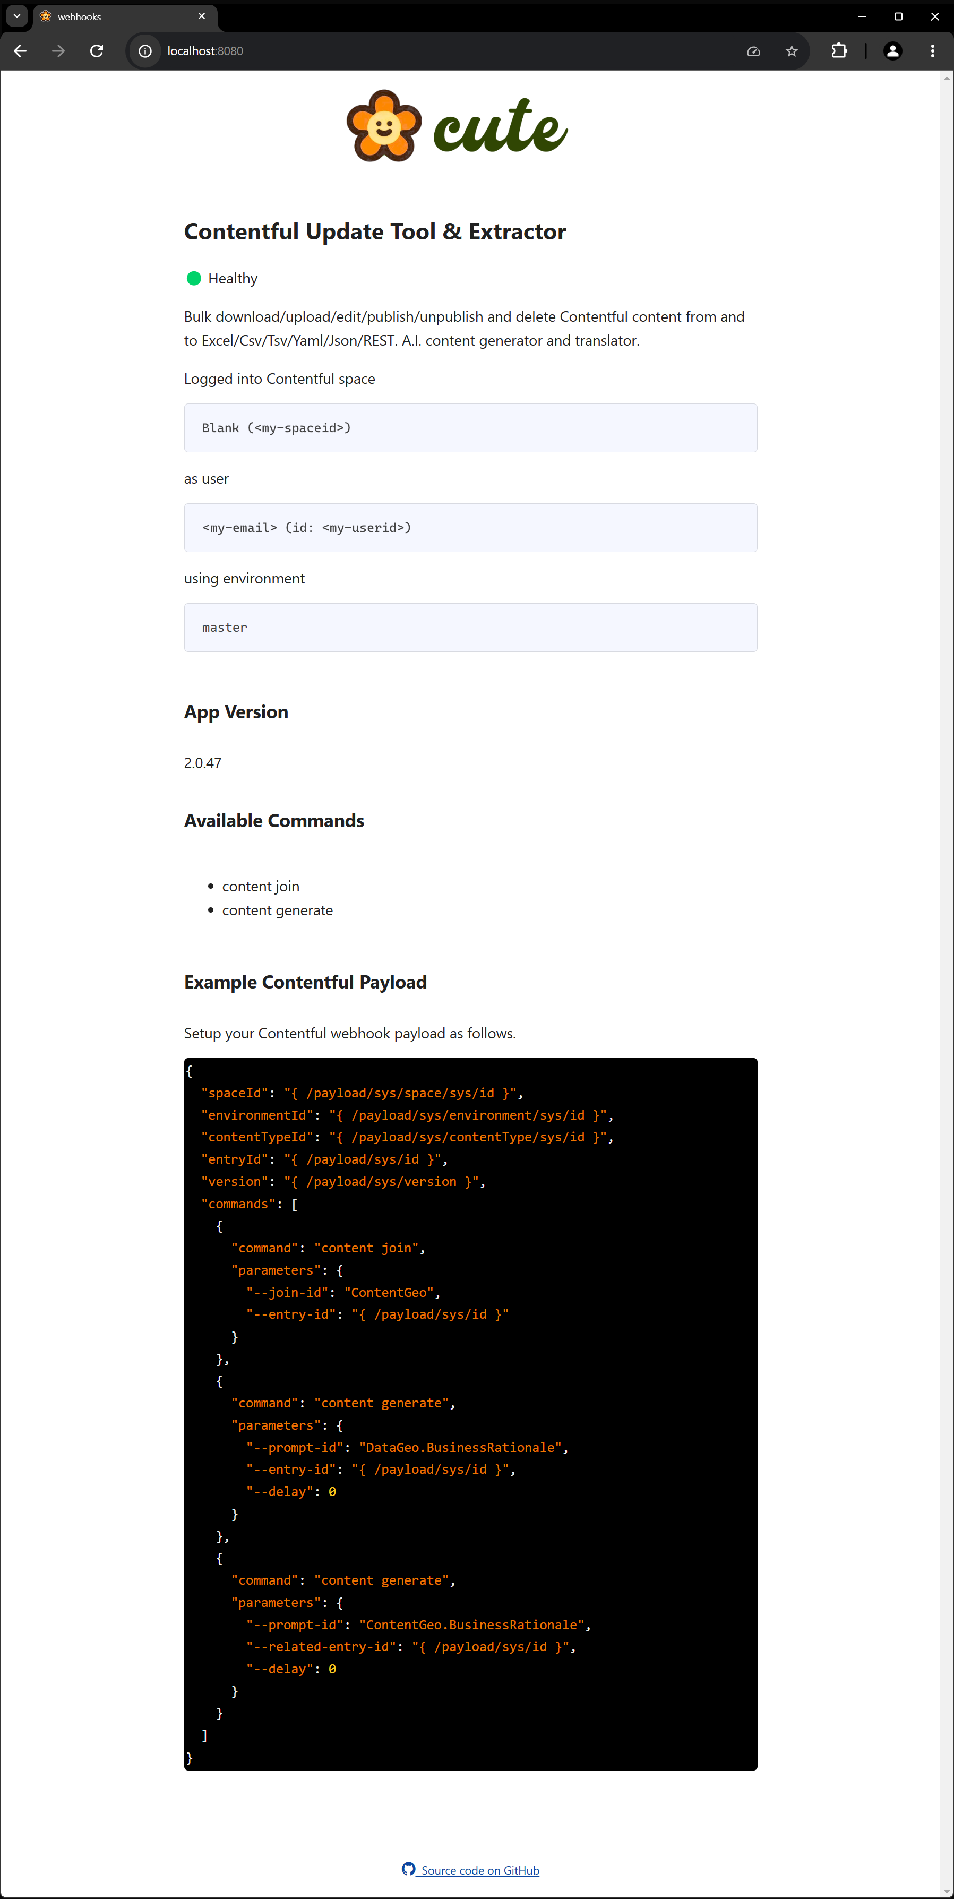
Task: Click the version number 2.0.47
Action: (x=203, y=763)
